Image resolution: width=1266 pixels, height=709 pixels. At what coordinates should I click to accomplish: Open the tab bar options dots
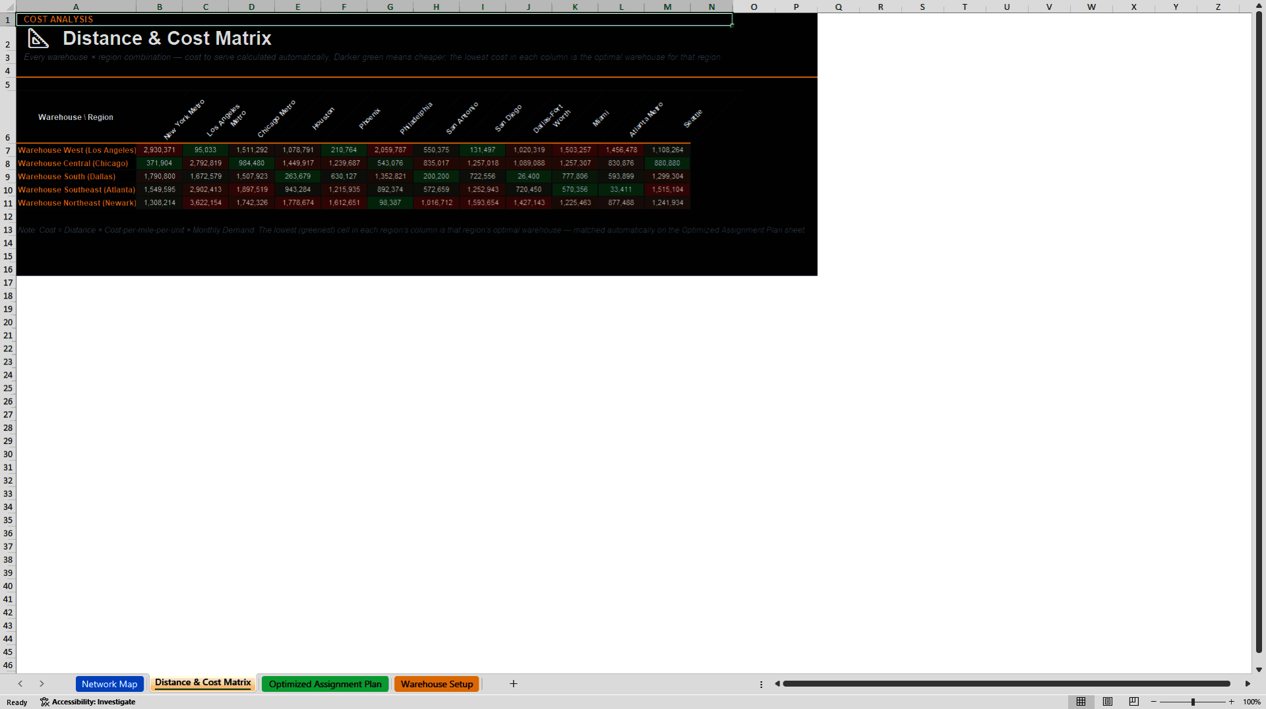(761, 684)
